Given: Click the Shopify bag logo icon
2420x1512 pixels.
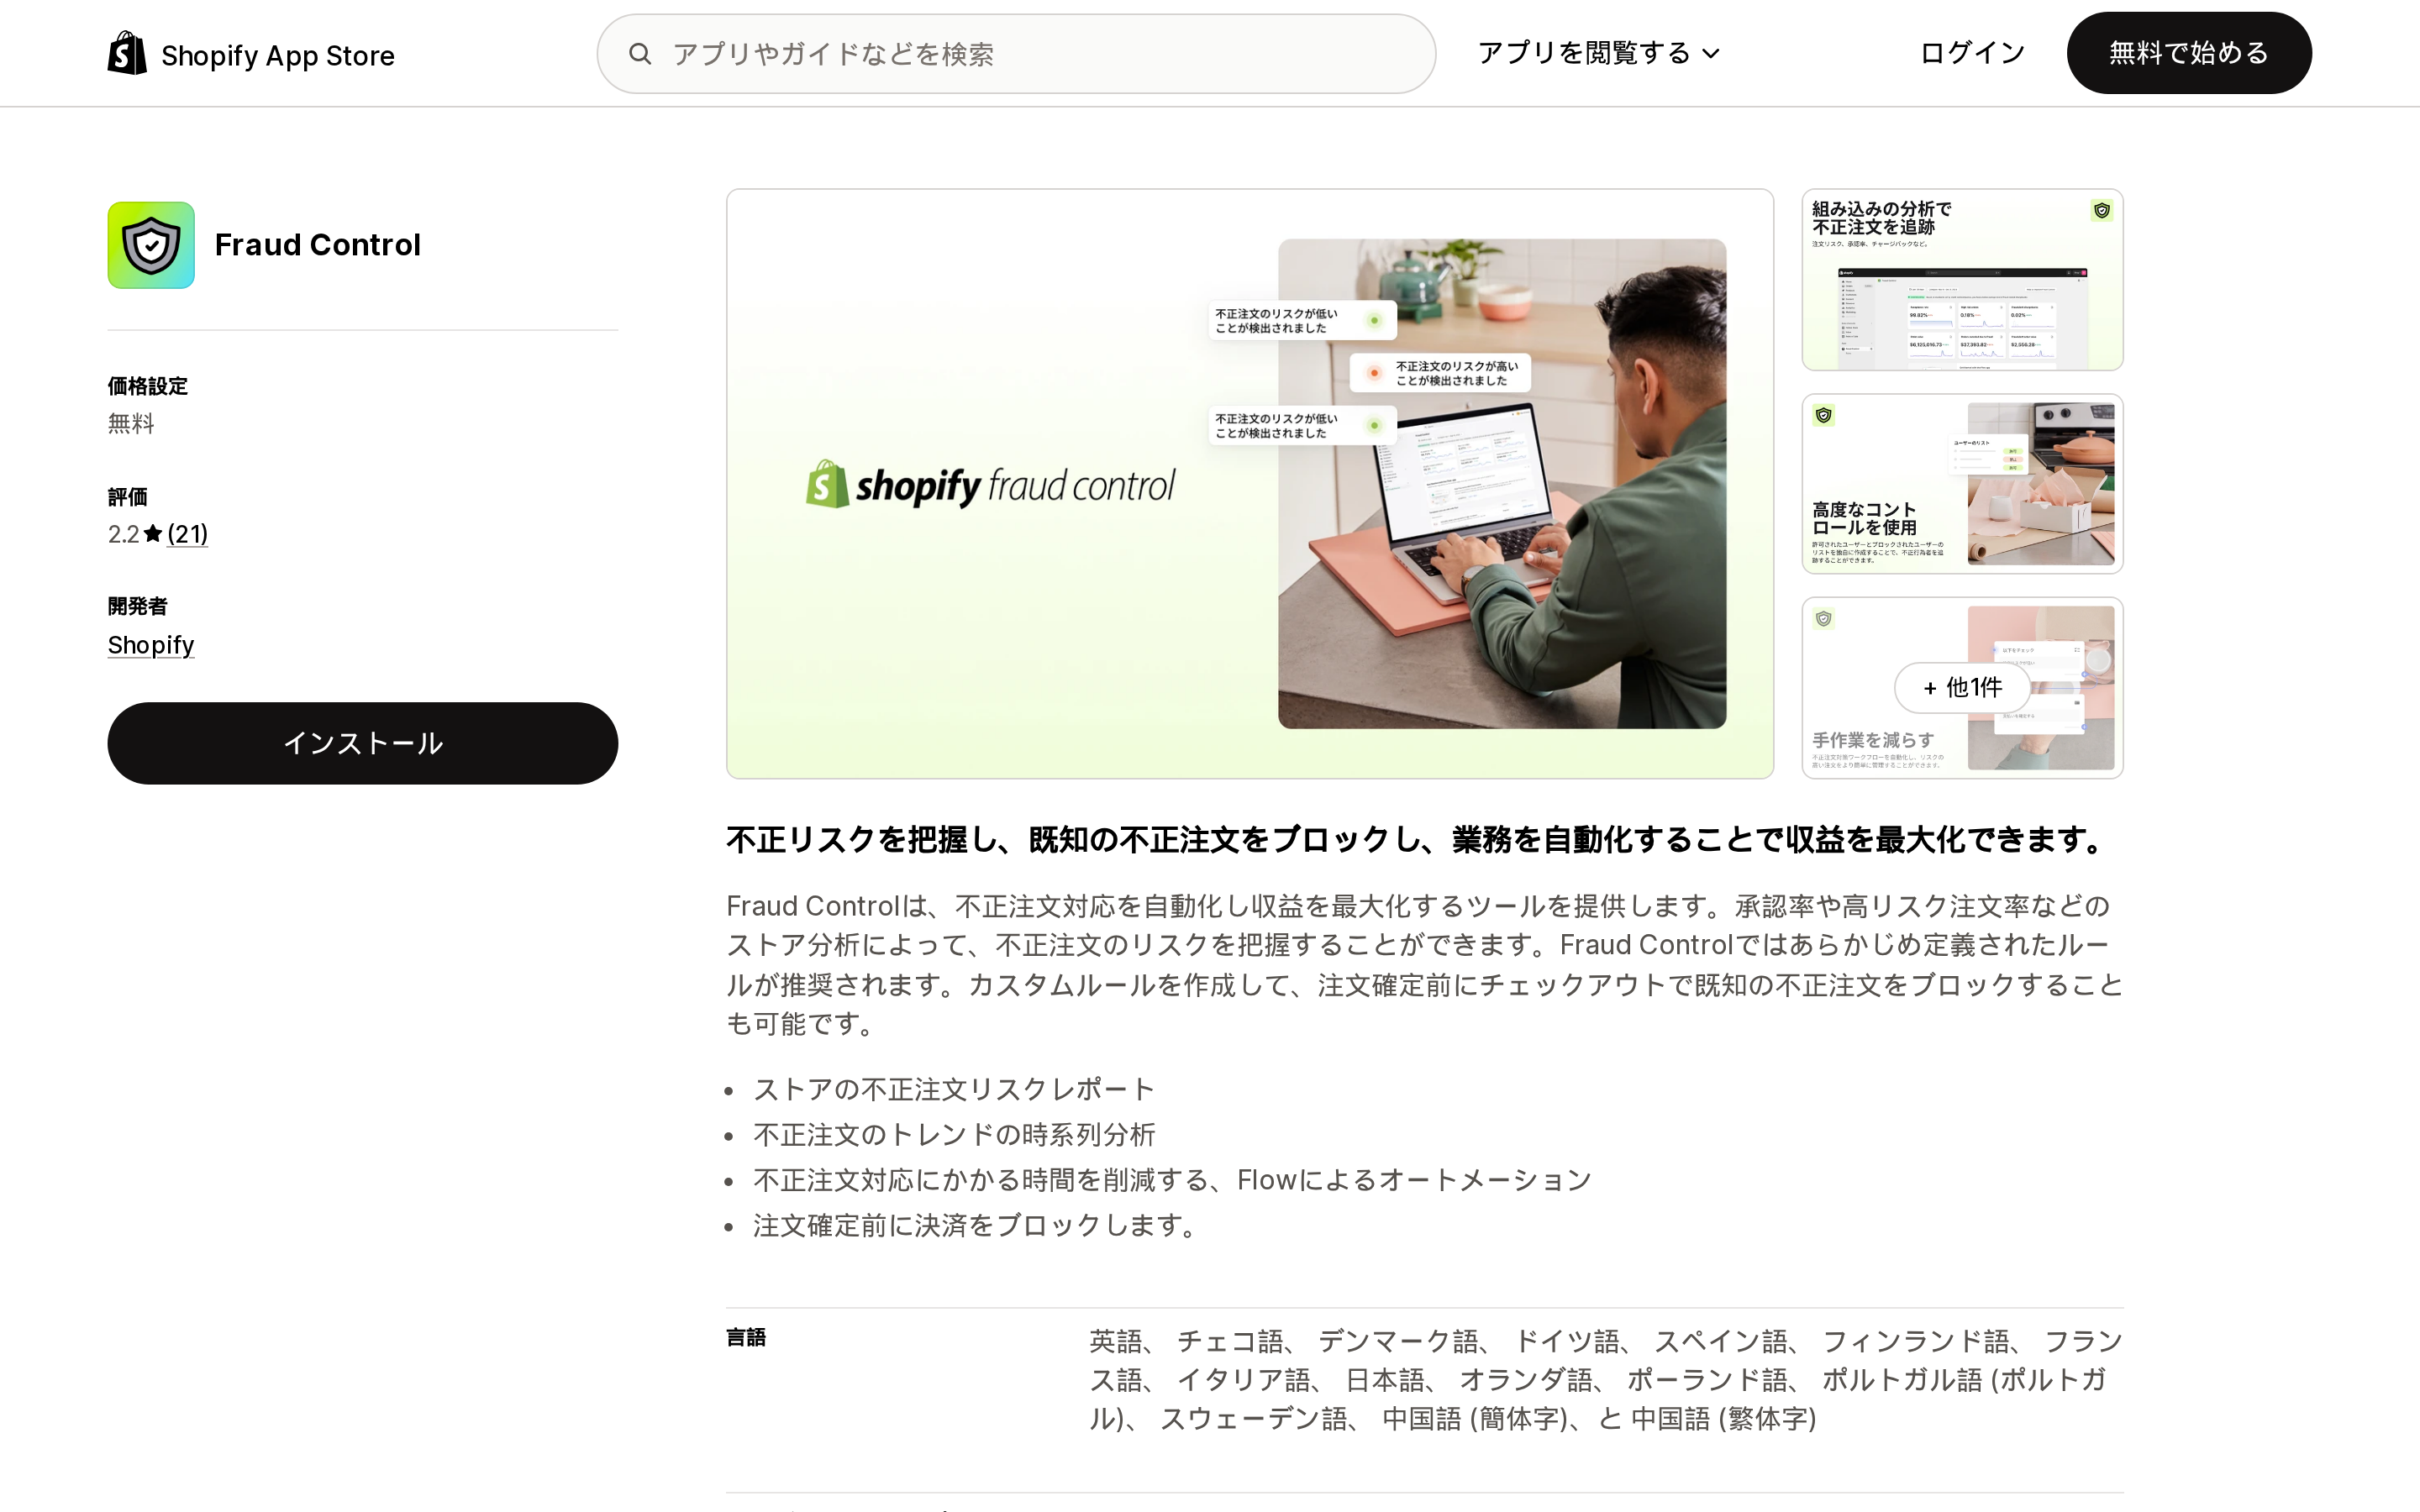Looking at the screenshot, I should 127,53.
